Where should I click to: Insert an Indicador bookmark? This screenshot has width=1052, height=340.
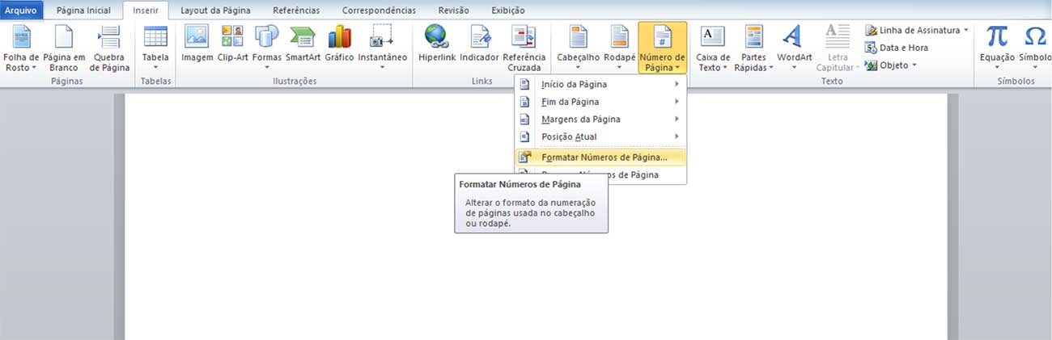point(479,44)
